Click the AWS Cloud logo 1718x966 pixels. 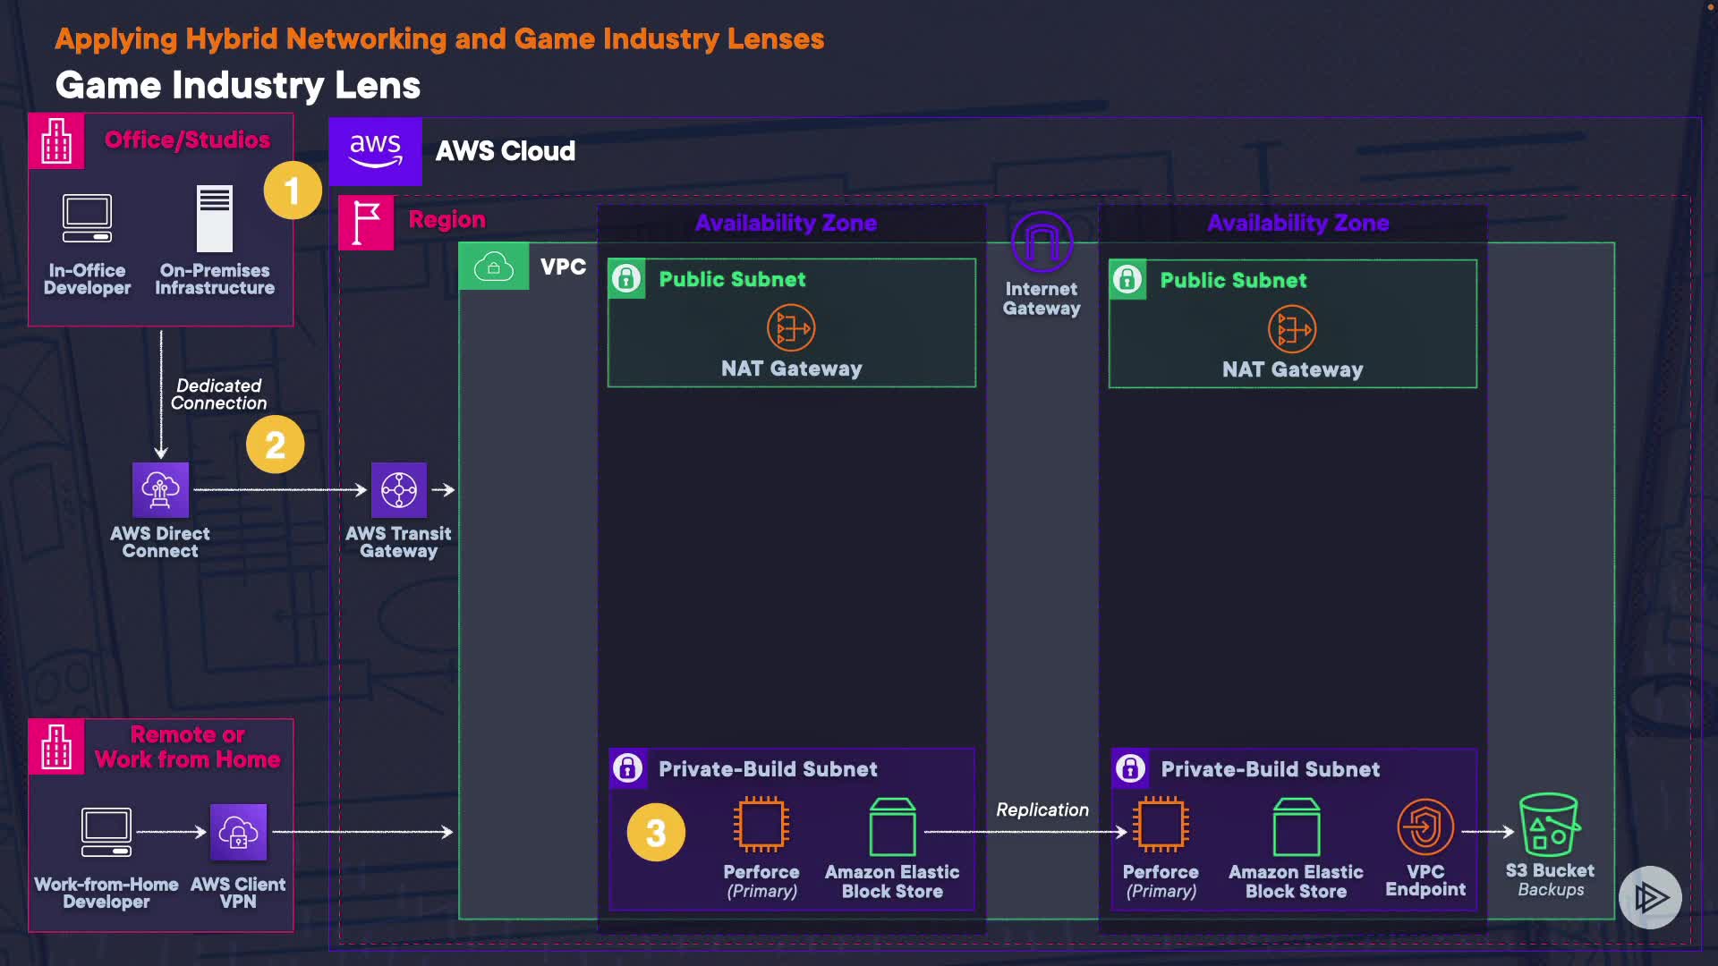[375, 150]
